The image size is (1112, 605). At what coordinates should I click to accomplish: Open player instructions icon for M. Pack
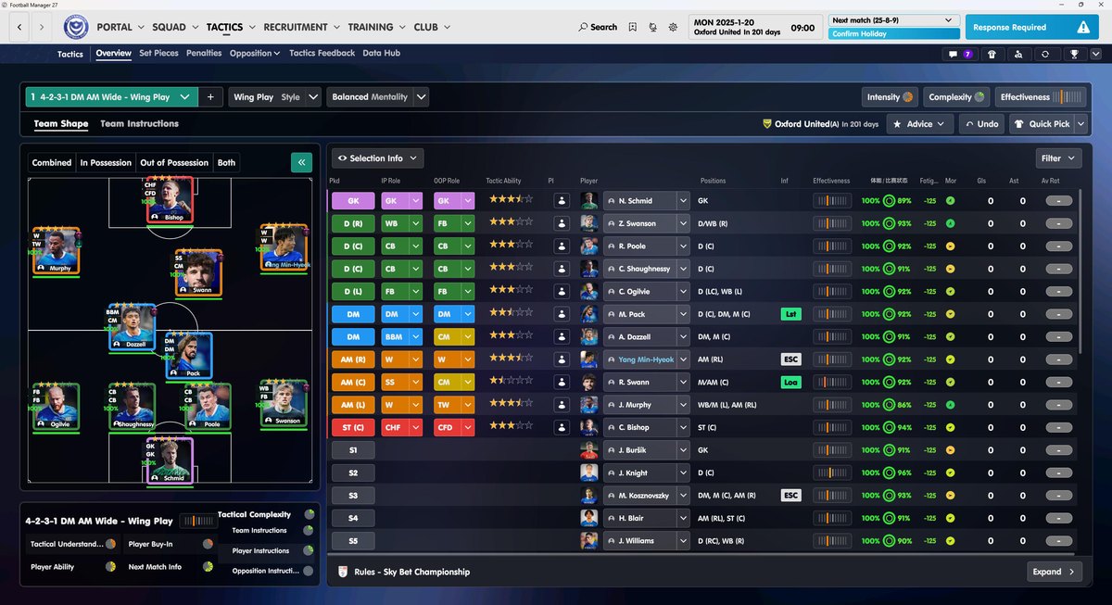click(x=561, y=314)
